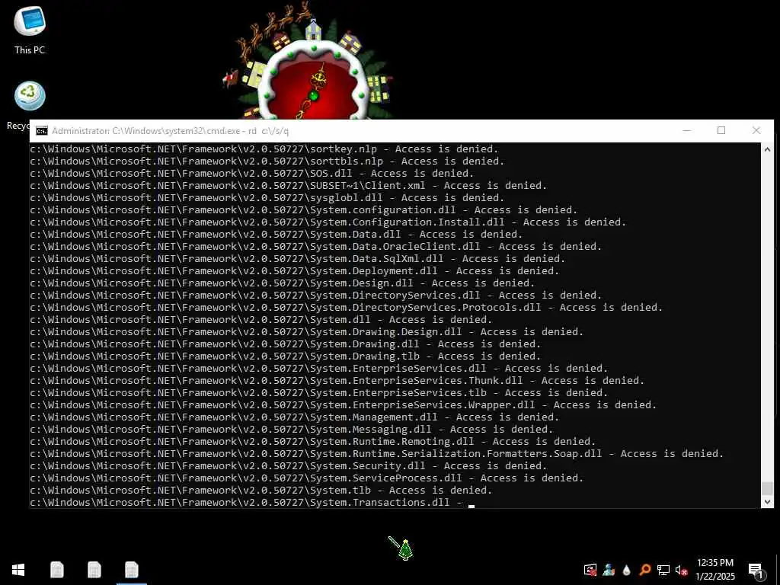780x585 pixels.
Task: Click the SUBSET~1\Client.xml line
Action: coord(289,186)
